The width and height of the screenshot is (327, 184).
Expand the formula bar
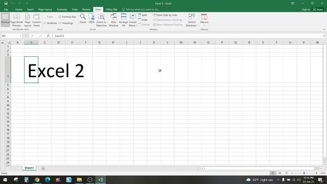[324, 36]
